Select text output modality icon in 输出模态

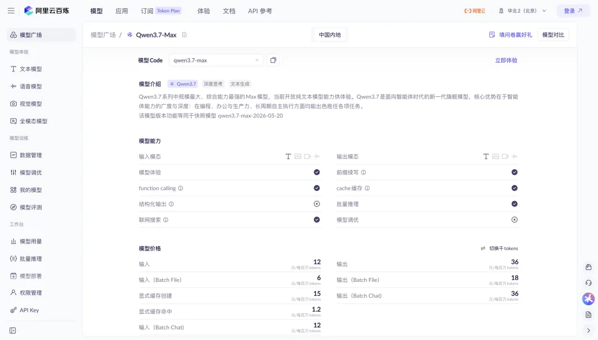pos(486,157)
